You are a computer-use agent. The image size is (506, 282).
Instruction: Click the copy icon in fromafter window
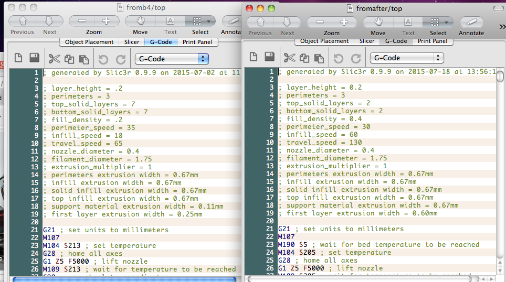[x=304, y=58]
